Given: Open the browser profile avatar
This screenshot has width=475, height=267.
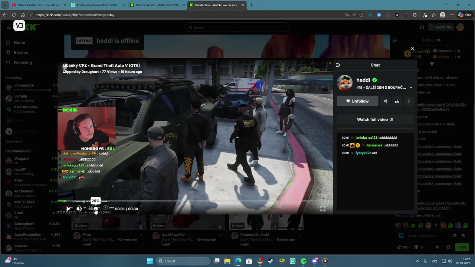Looking at the screenshot, I should point(442,15).
